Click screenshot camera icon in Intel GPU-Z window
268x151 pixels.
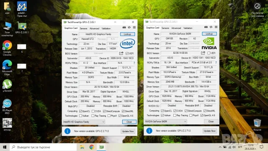(124, 27)
